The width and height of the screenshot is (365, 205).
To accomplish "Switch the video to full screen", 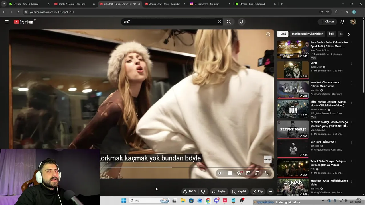I will (267, 173).
